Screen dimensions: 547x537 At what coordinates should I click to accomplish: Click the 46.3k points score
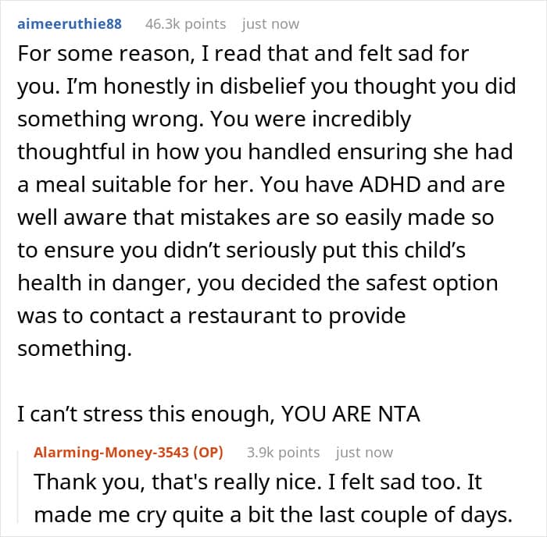[x=185, y=24]
